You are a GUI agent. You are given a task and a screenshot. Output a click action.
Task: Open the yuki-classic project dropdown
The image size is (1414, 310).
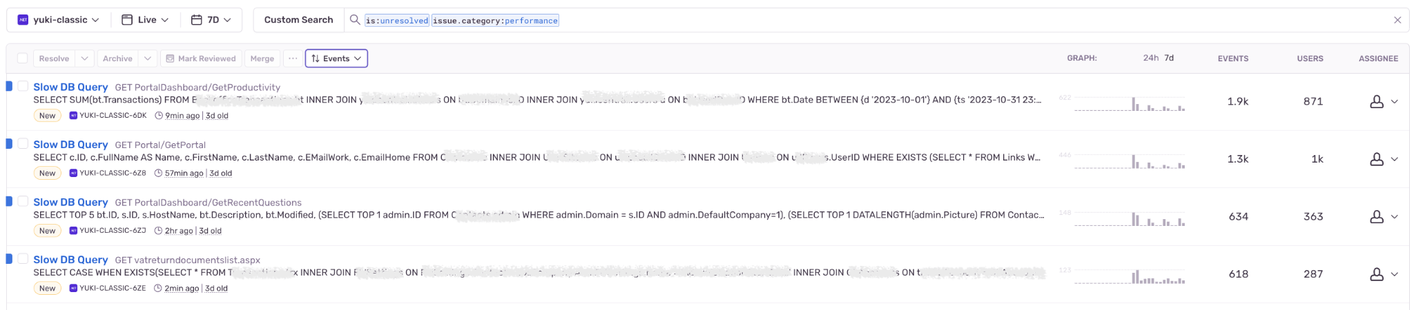coord(59,20)
